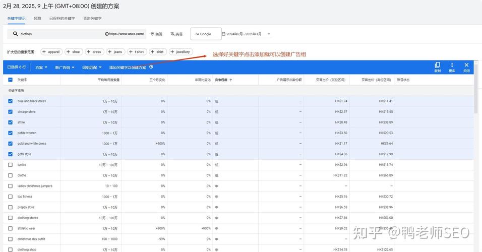This screenshot has height=252, width=482.
Task: Sort by 平均每月搜索量 column header
Action: coord(108,80)
